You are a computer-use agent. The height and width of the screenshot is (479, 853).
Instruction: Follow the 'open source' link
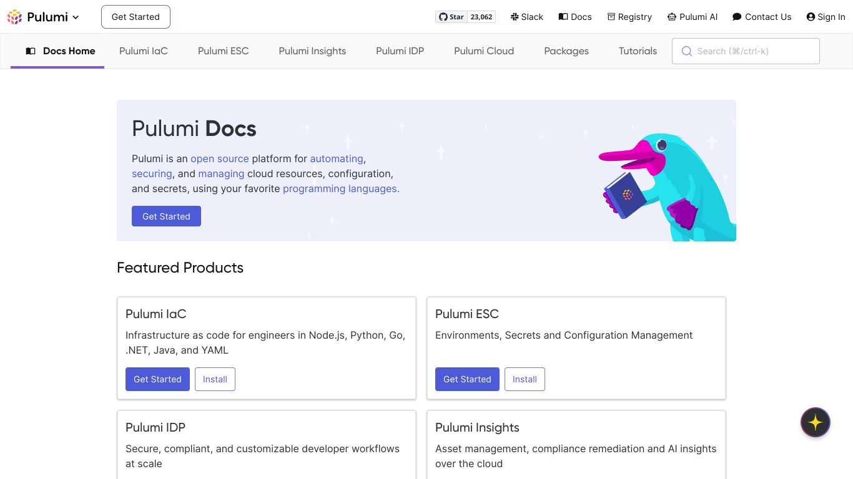220,159
